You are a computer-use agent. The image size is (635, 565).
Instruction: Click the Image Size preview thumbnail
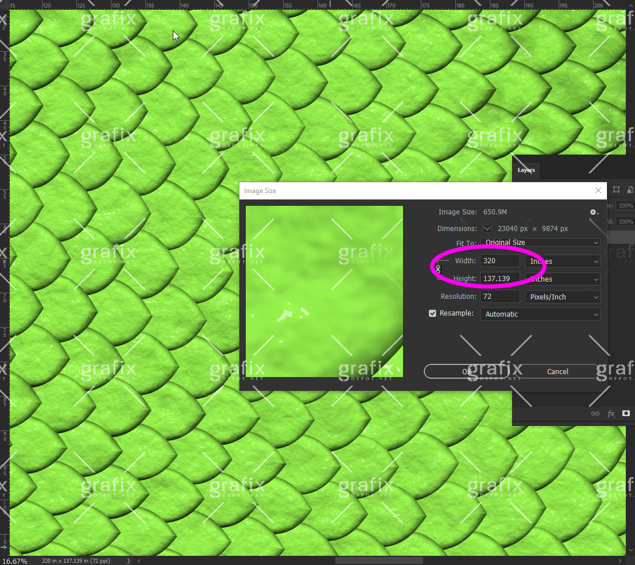(324, 291)
